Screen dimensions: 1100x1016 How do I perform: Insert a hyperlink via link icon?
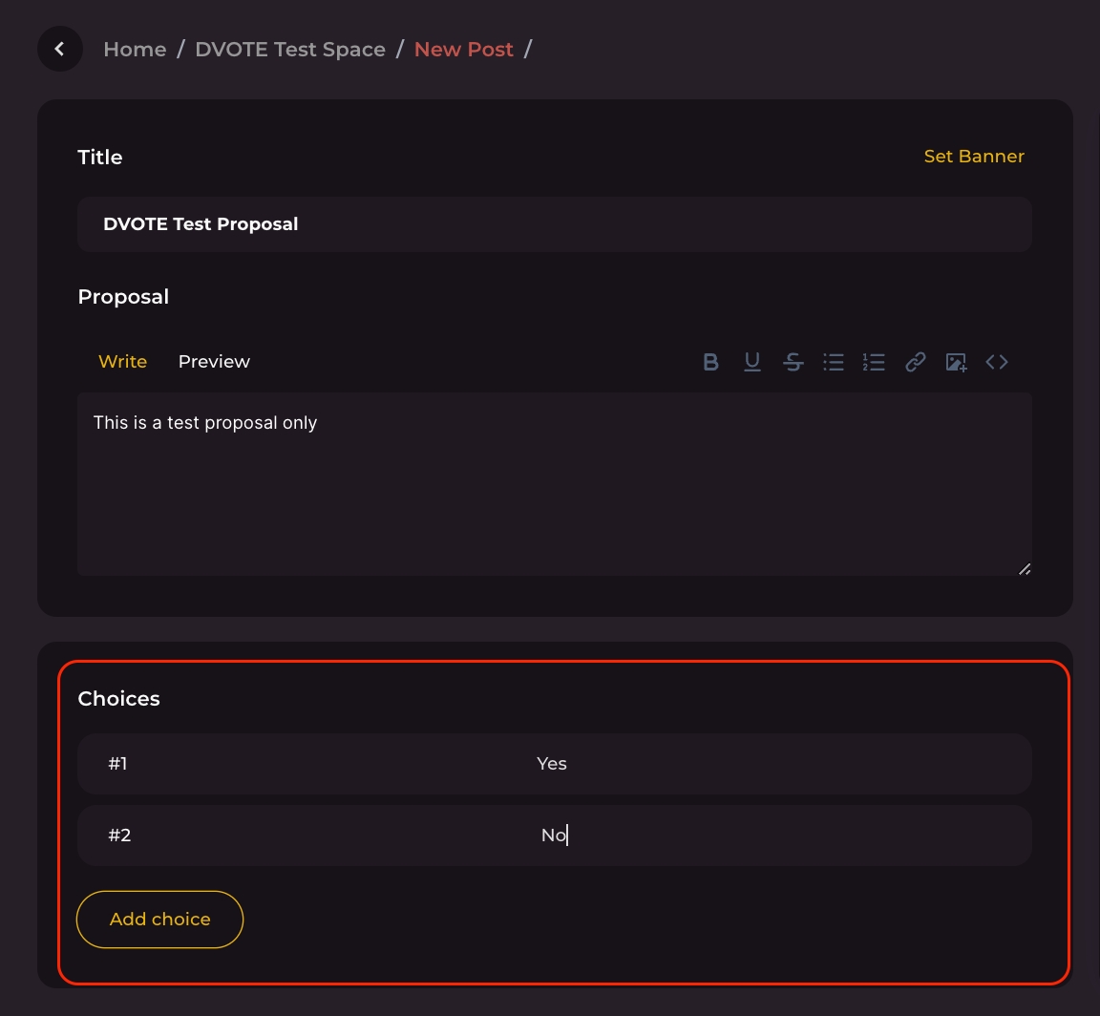pos(915,362)
